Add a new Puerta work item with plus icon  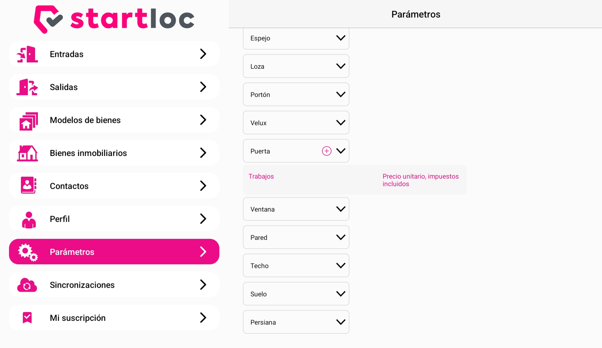(326, 151)
